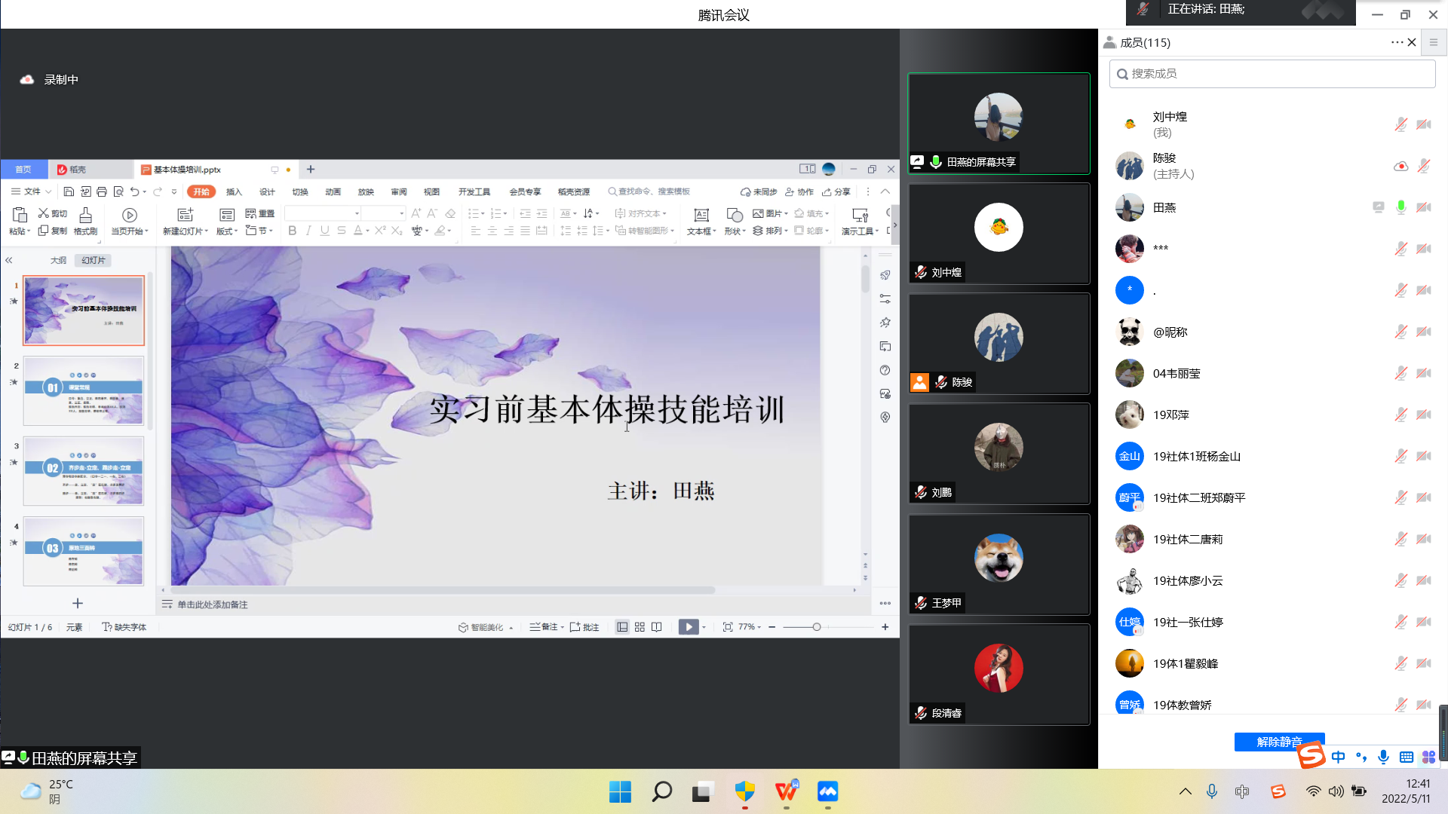Expand the font size combo box

click(402, 213)
